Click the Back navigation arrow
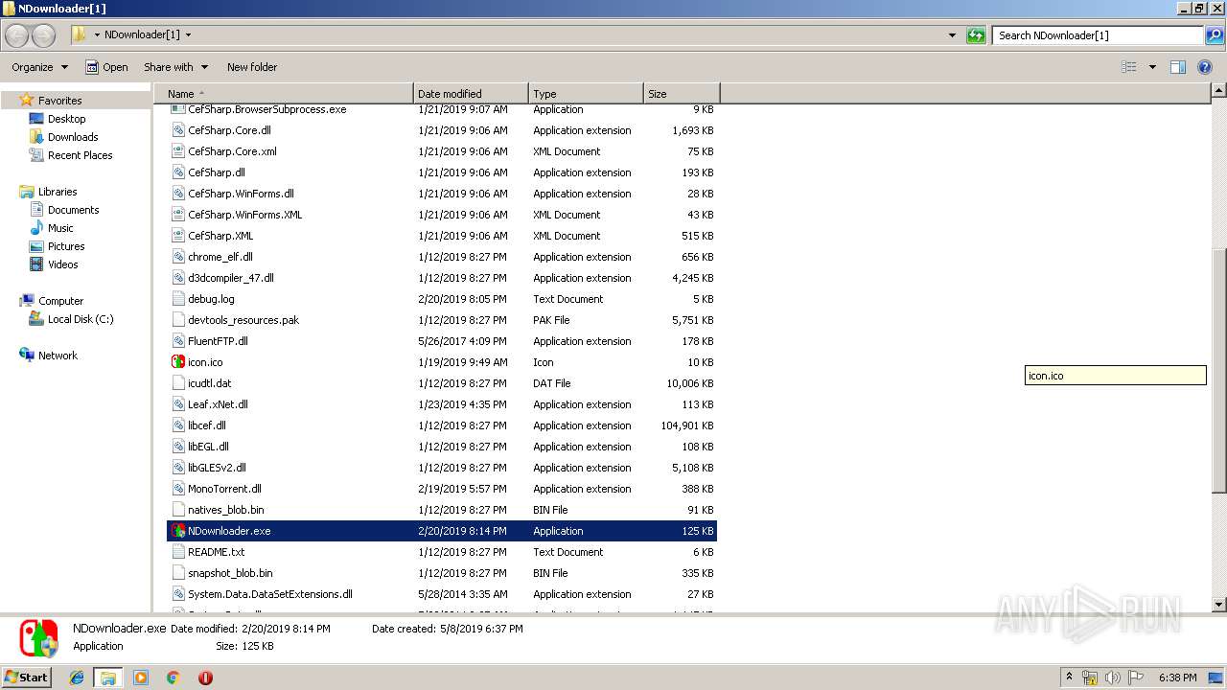The height and width of the screenshot is (690, 1227). [17, 35]
